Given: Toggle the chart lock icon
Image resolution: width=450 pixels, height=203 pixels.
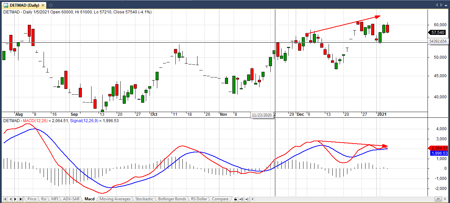Looking at the screenshot, I should coord(235,199).
